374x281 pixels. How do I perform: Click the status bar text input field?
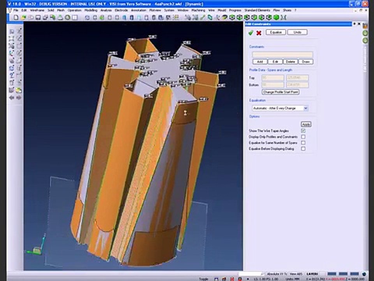coord(249,274)
